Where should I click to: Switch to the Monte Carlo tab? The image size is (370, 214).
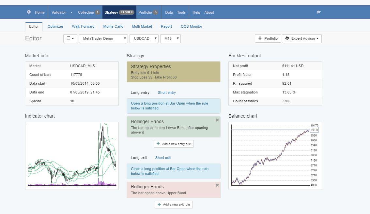tap(113, 26)
